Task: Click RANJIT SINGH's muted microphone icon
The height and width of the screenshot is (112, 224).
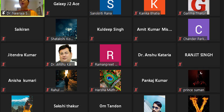Action: pyautogui.click(x=180, y=64)
